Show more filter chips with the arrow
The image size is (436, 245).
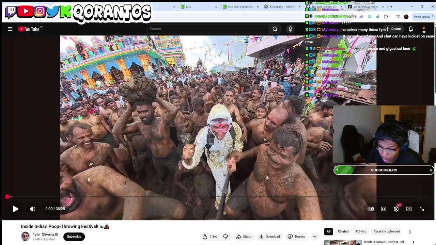pyautogui.click(x=410, y=232)
